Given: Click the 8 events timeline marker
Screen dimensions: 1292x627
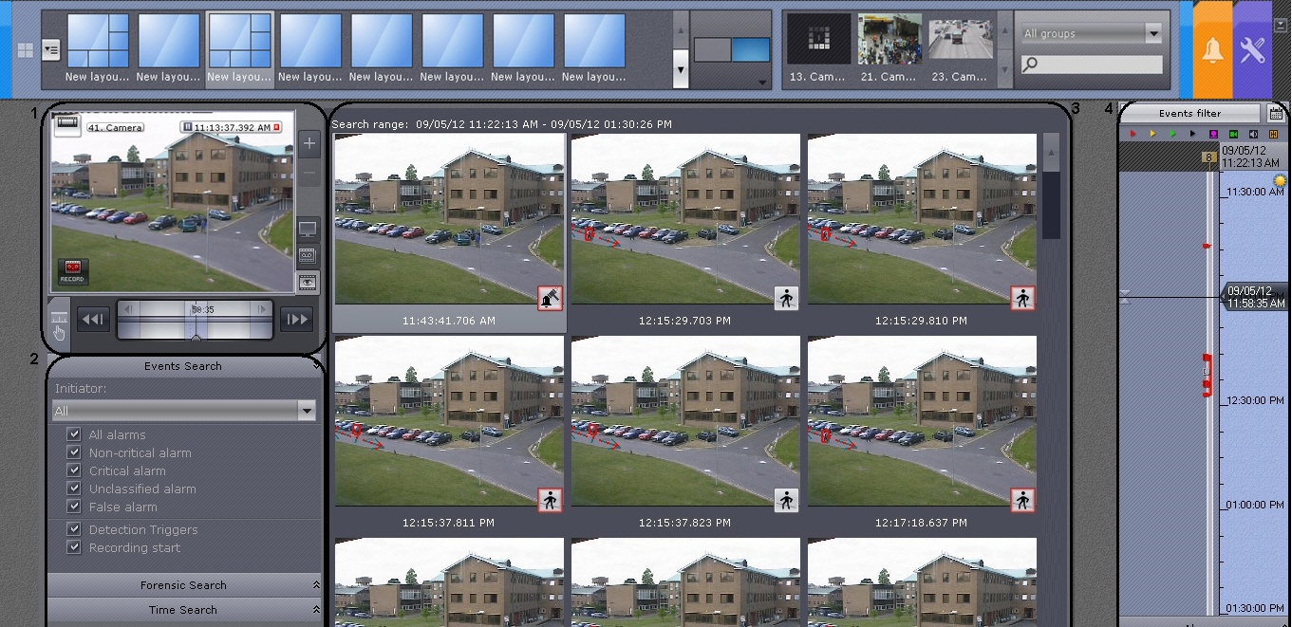Looking at the screenshot, I should (x=1208, y=157).
